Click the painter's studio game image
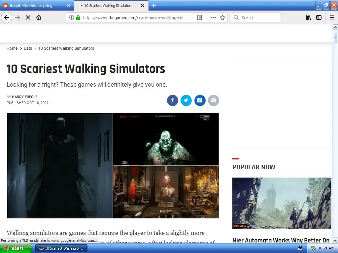The image size is (338, 253). [x=166, y=192]
